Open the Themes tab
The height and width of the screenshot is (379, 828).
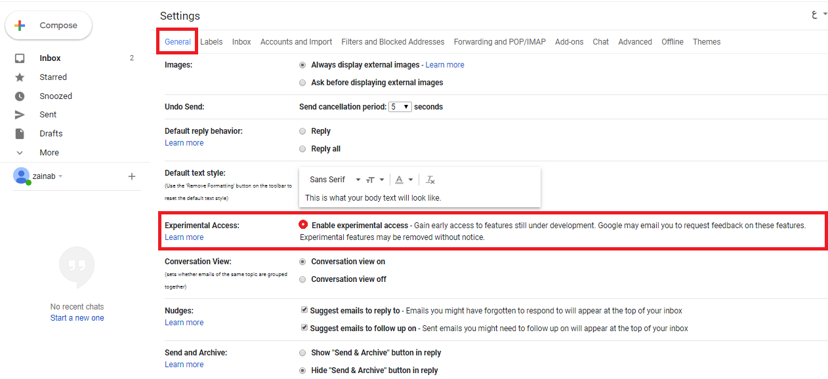(x=707, y=42)
